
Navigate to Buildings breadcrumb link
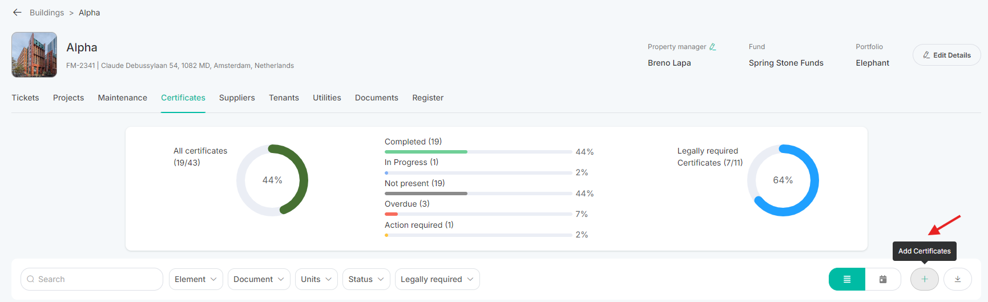coord(47,13)
